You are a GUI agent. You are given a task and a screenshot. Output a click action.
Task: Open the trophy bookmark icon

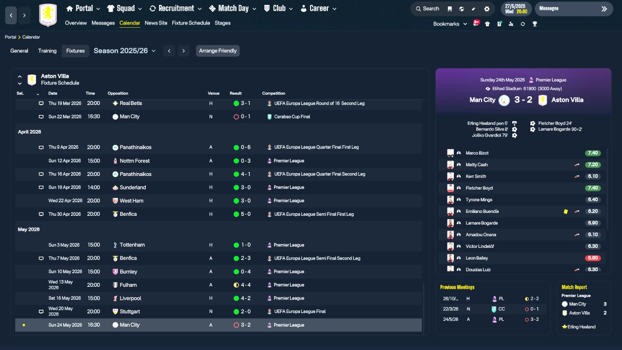535,24
